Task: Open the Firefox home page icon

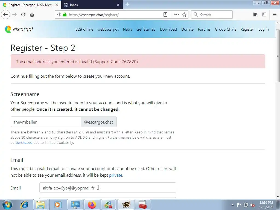Action: point(32,15)
